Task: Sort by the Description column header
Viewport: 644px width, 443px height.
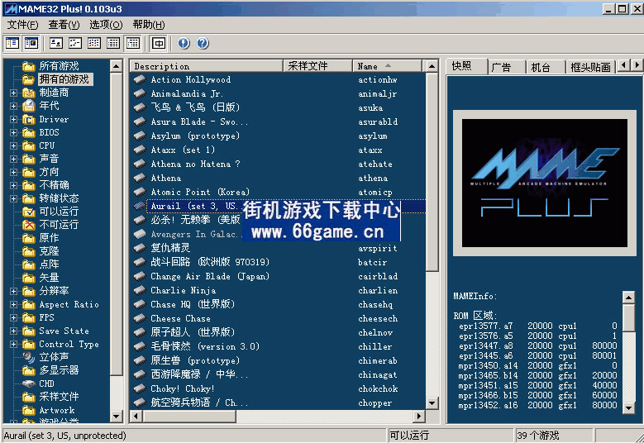Action: (x=207, y=66)
